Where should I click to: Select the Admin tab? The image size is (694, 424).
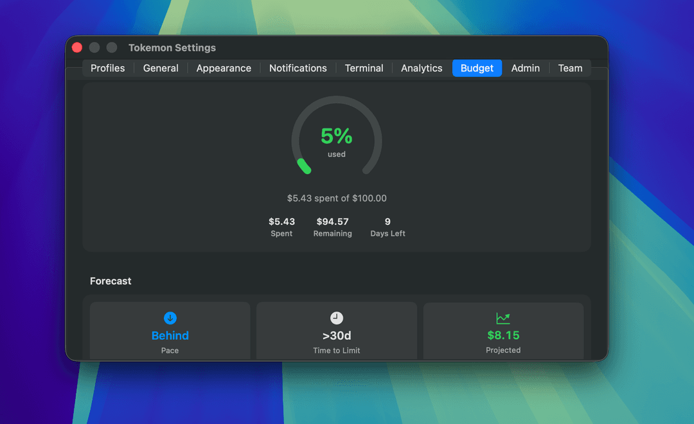click(x=525, y=67)
